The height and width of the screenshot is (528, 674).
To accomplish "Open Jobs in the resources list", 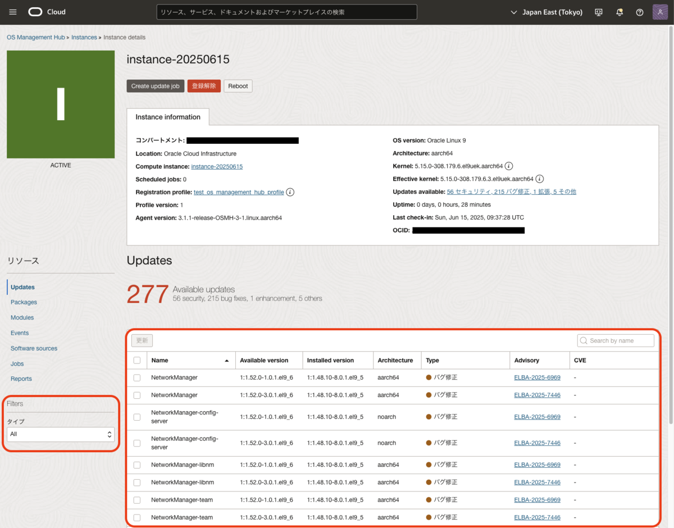I will tap(17, 363).
